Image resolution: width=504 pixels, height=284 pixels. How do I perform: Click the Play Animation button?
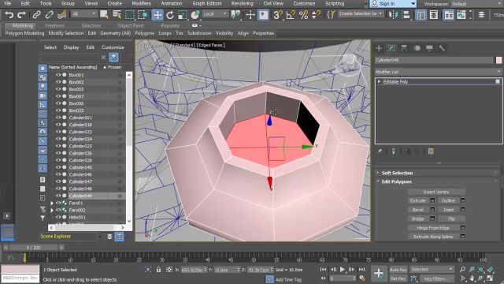[x=343, y=270]
